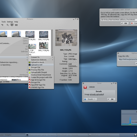The width and height of the screenshot is (137, 137).
Task: Click the network monitor graph widget
Action: pos(129,118)
